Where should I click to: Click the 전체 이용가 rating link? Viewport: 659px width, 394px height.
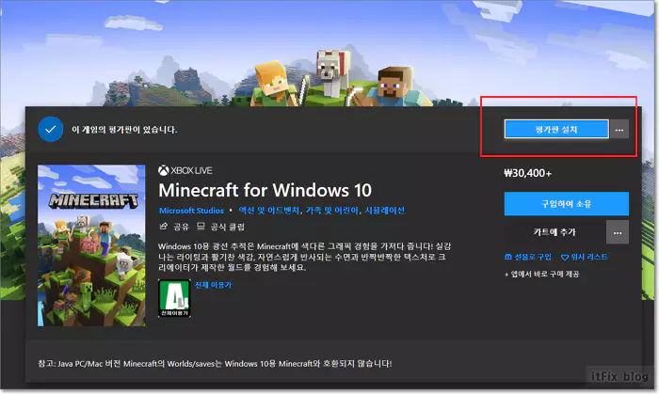(x=213, y=285)
